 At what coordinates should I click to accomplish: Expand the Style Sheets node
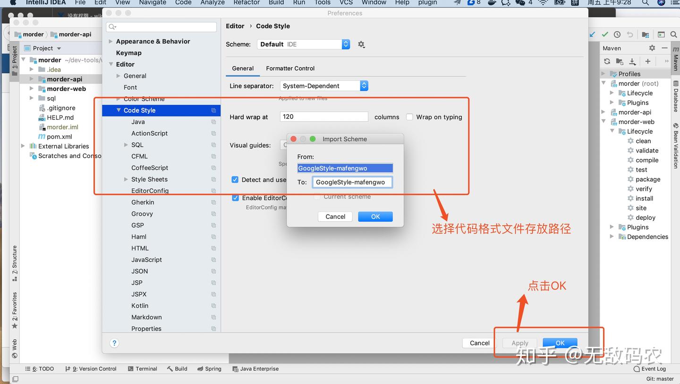[126, 179]
